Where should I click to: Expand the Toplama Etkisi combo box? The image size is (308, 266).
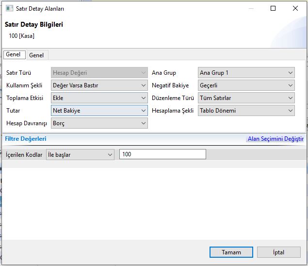(x=99, y=98)
